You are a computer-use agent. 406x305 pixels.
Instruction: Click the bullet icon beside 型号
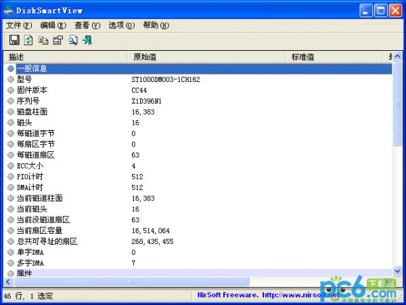click(11, 79)
